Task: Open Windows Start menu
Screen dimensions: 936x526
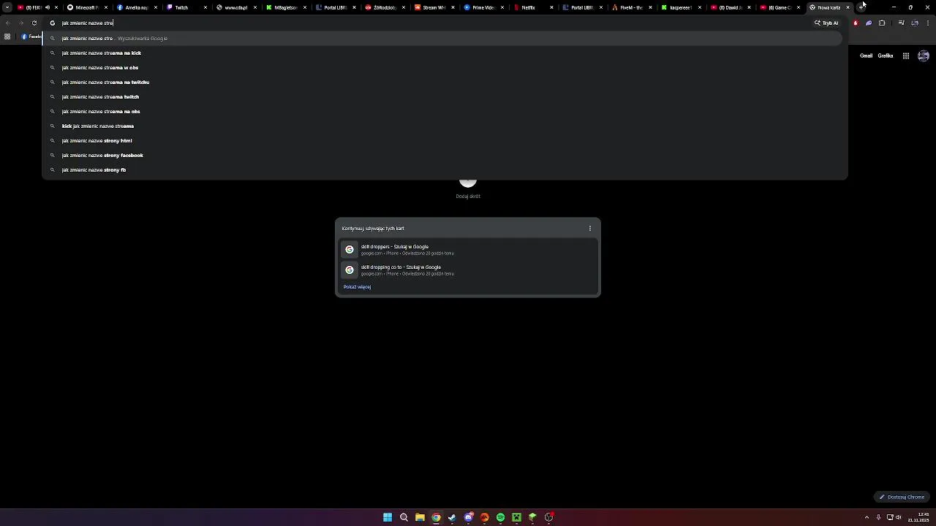Action: pyautogui.click(x=388, y=517)
